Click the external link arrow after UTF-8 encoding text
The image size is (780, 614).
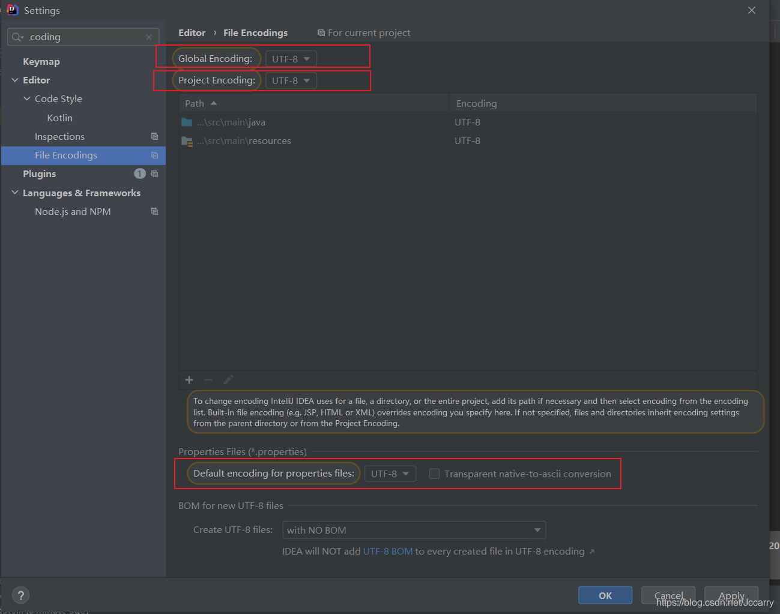591,551
